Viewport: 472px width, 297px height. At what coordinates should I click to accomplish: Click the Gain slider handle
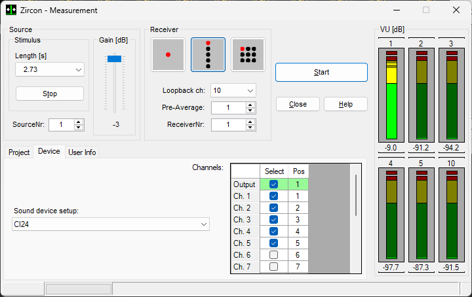coord(114,59)
